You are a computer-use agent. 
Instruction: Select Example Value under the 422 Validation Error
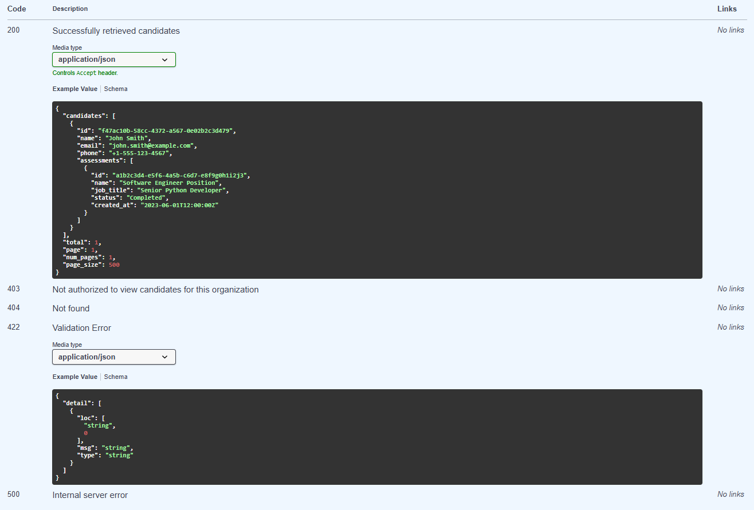point(74,377)
